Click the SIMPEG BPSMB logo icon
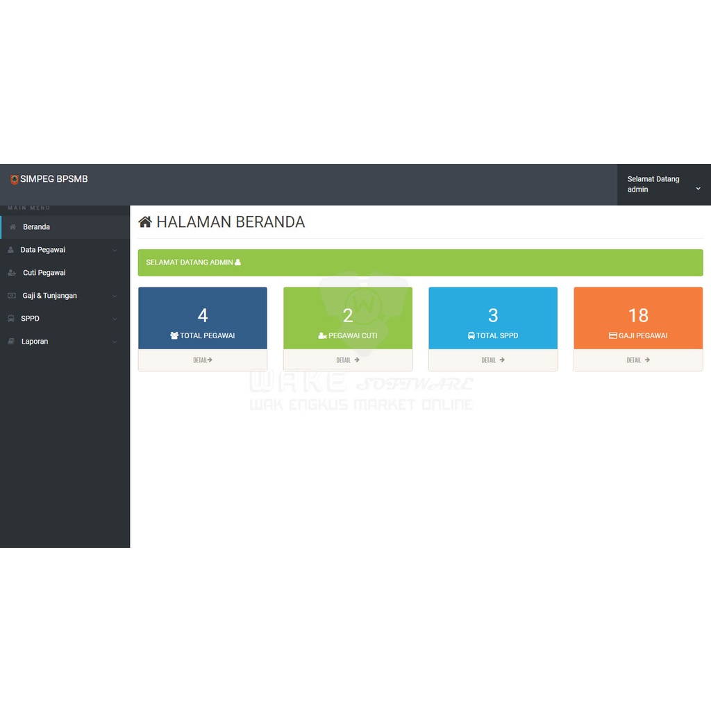711x711 pixels. click(14, 180)
